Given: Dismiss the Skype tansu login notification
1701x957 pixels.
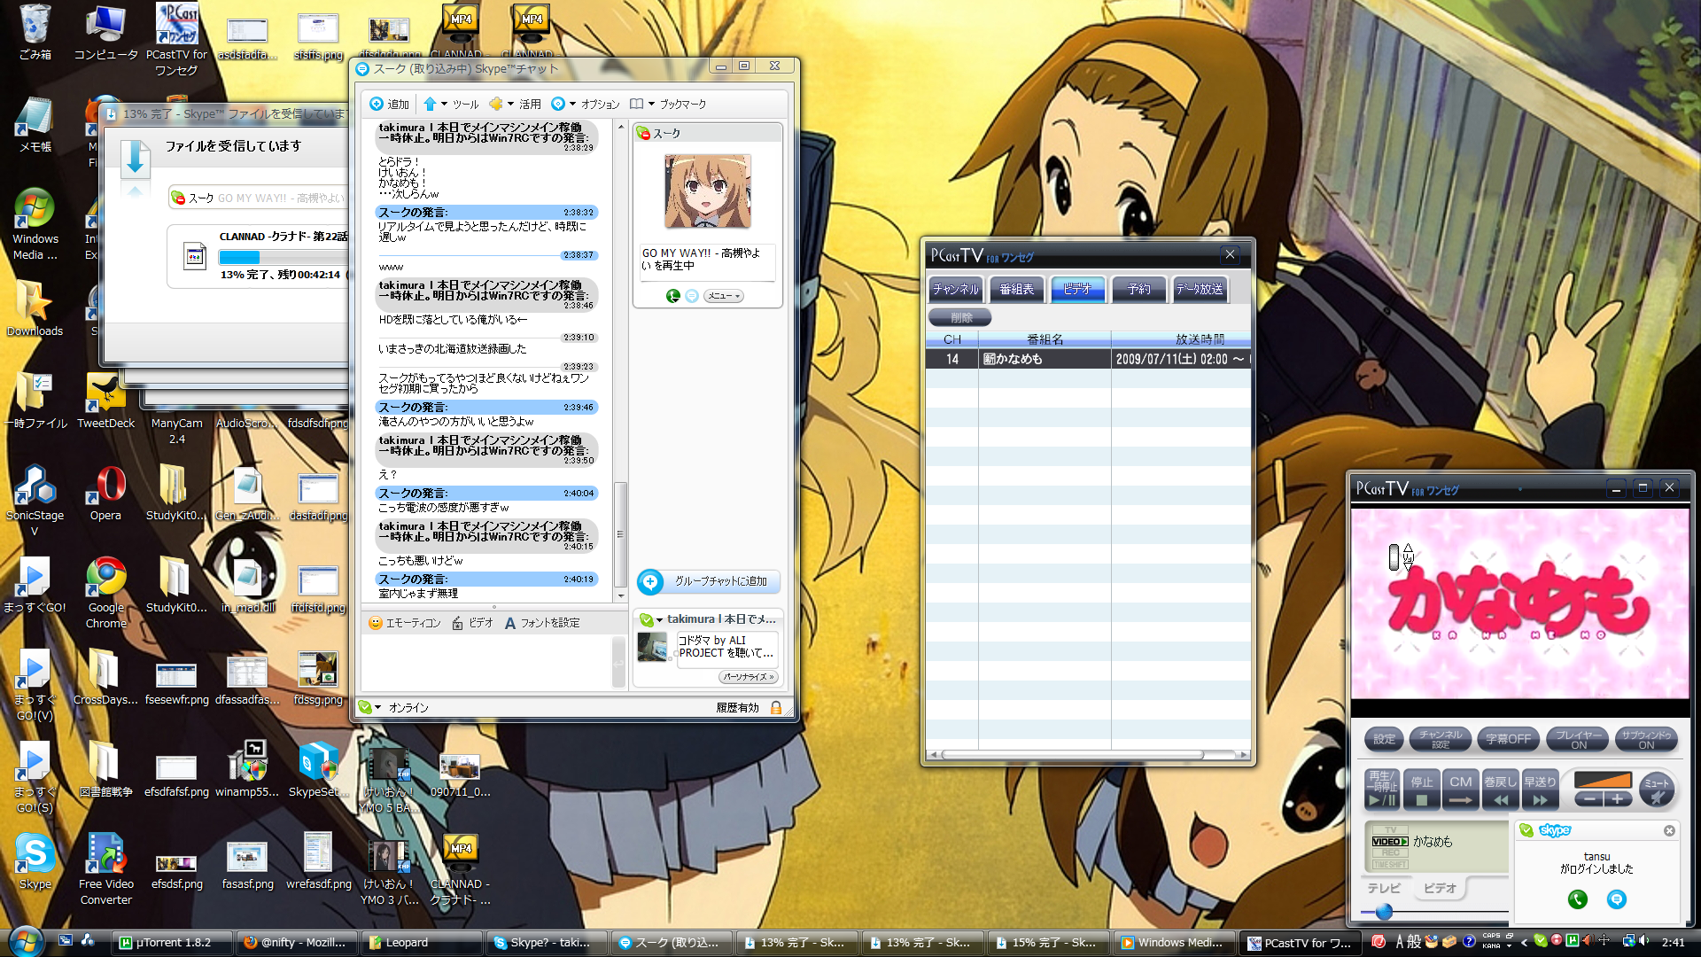Looking at the screenshot, I should point(1669,831).
